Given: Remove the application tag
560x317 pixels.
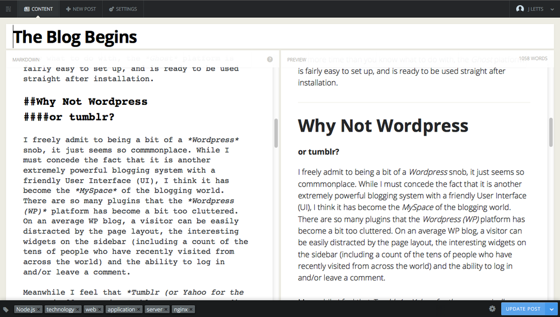Looking at the screenshot, I should (x=138, y=310).
